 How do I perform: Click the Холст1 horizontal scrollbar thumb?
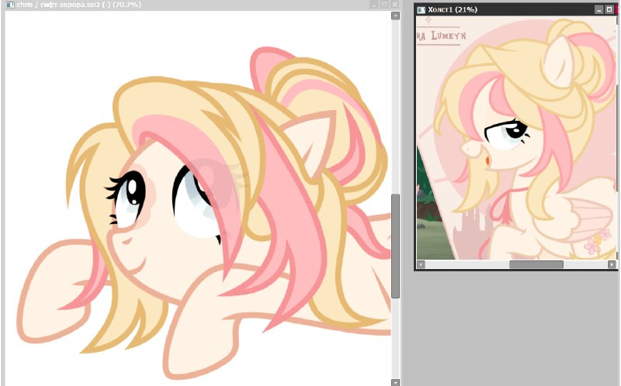coord(536,264)
